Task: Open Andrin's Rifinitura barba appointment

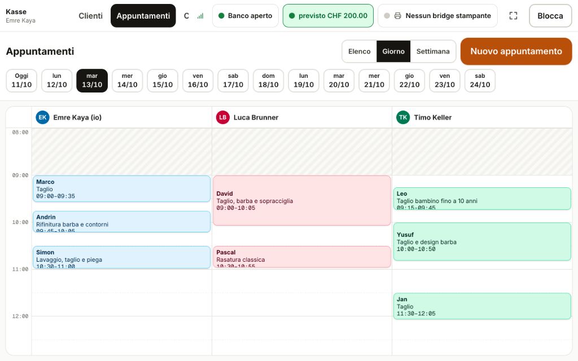Action: pos(122,222)
